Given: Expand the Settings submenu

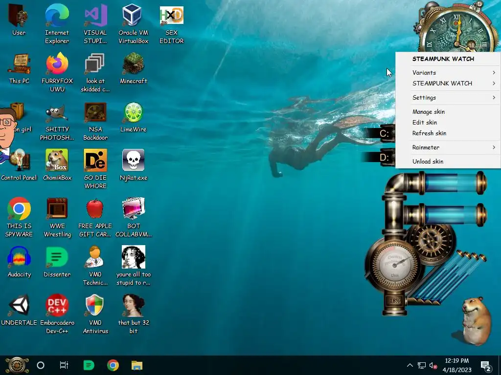Looking at the screenshot, I should (x=448, y=98).
